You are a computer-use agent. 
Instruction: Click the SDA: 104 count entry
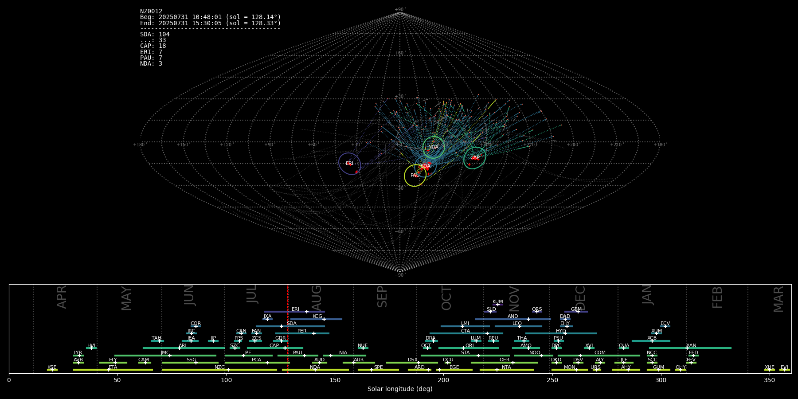point(155,35)
